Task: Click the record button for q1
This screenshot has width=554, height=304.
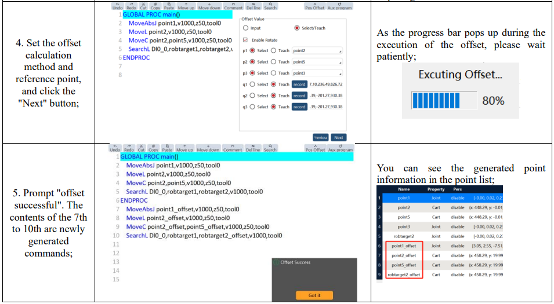Action: (x=299, y=85)
